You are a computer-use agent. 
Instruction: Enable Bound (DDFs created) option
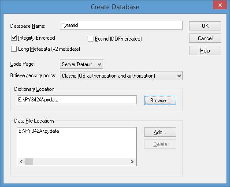tap(90, 39)
